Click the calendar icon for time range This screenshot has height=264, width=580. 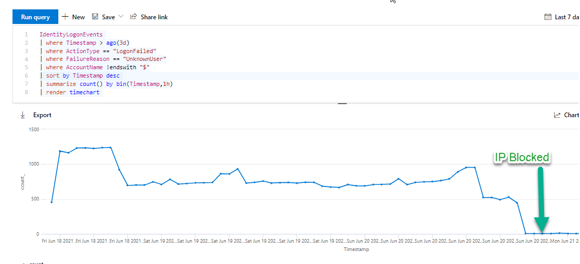[x=548, y=17]
